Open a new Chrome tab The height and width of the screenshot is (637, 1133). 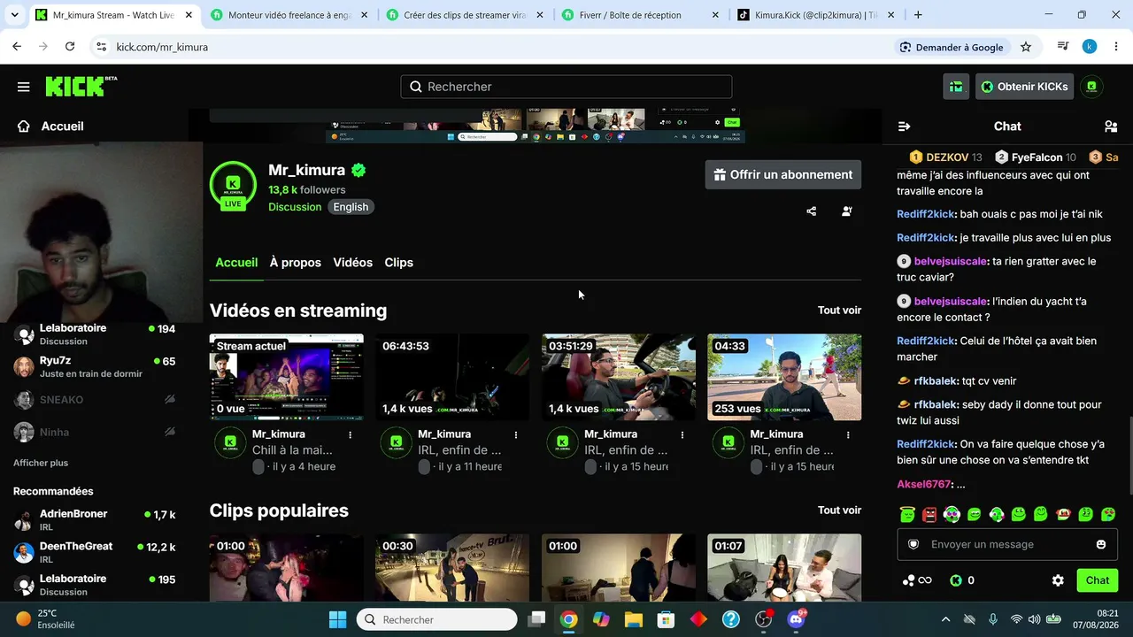(x=918, y=15)
